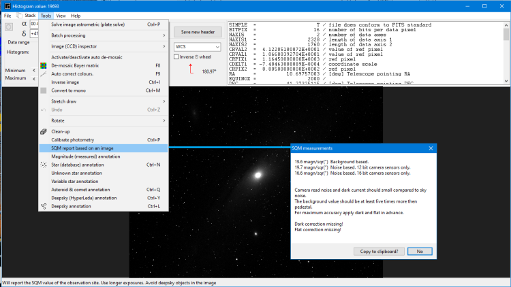This screenshot has height=287, width=511.
Task: Click the Deepsky annotation icon
Action: (44, 206)
